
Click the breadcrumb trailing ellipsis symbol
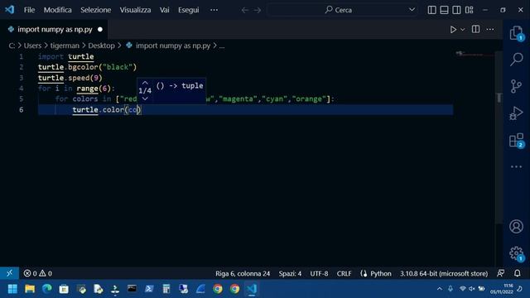pos(222,46)
